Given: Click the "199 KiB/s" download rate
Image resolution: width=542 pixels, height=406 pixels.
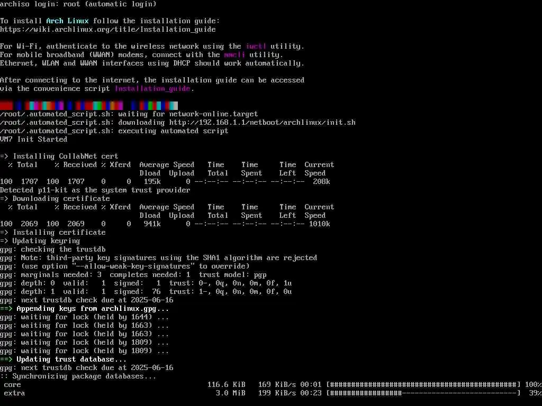Looking at the screenshot, I should [x=277, y=393].
